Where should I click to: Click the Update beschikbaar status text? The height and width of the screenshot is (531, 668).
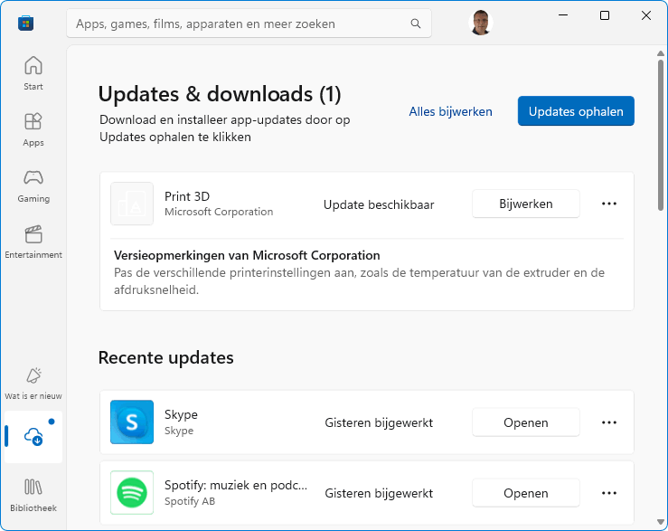(x=379, y=204)
